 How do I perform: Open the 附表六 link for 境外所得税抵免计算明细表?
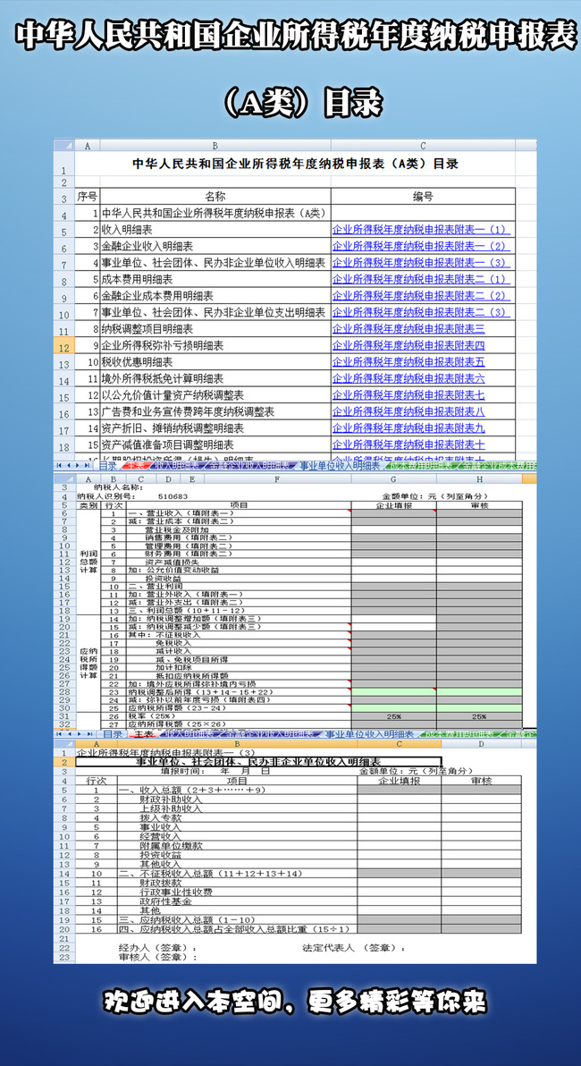(408, 378)
